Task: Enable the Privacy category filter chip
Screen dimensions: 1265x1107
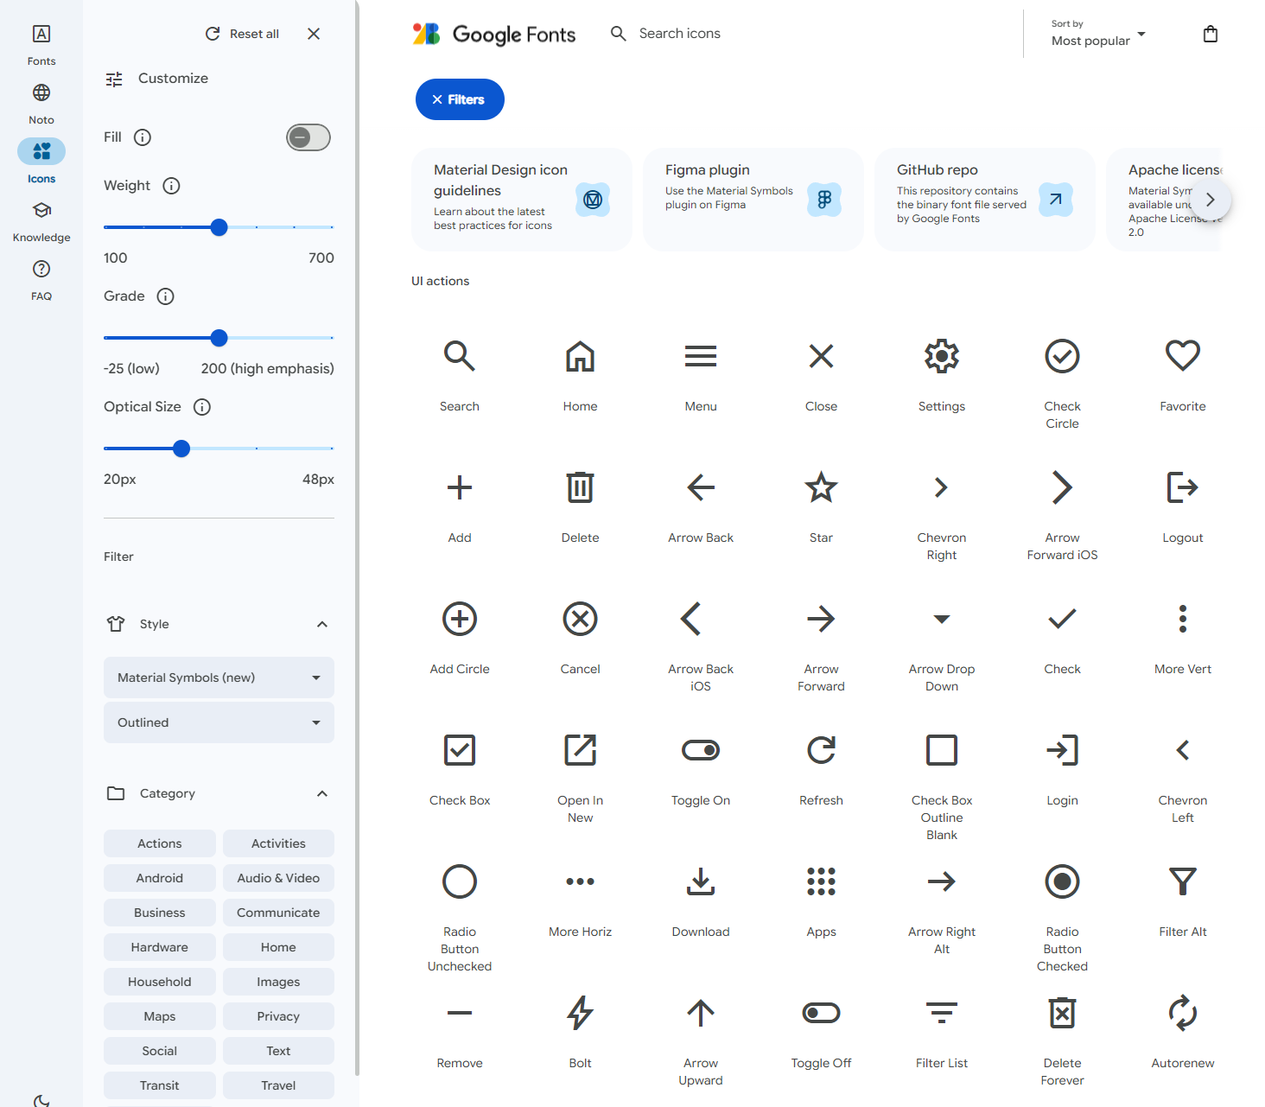Action: pyautogui.click(x=278, y=1016)
